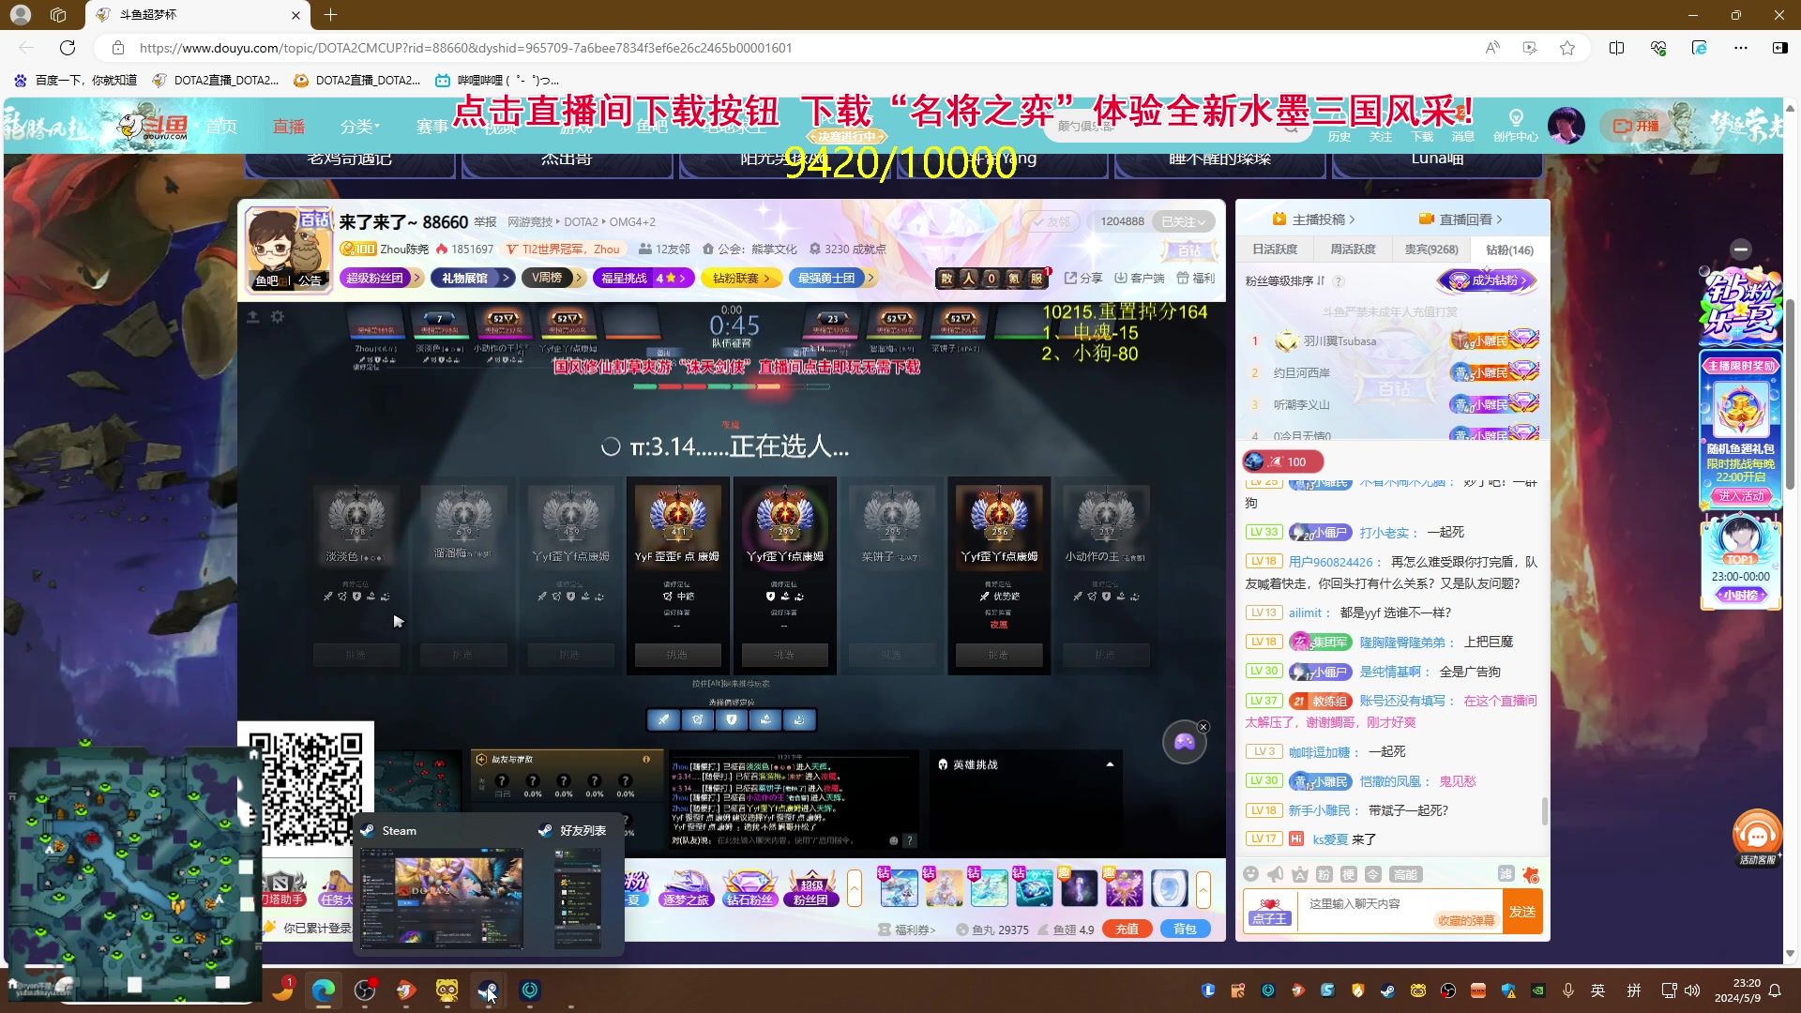
Task: Click the Steam icon in Windows taskbar
Action: click(x=488, y=990)
